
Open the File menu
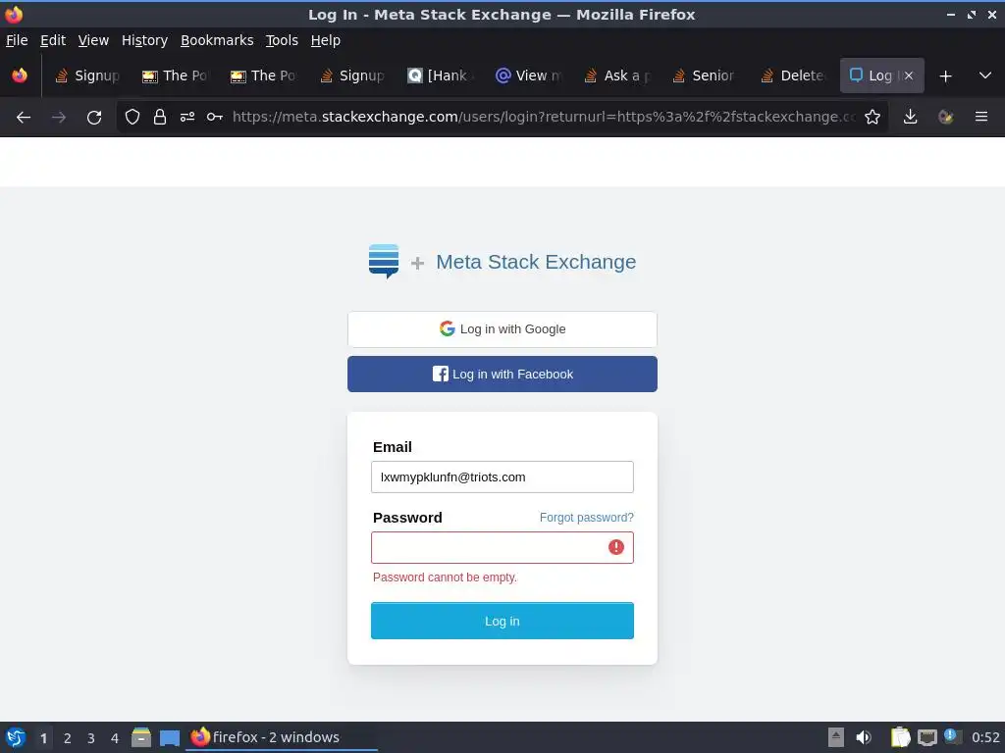point(17,40)
